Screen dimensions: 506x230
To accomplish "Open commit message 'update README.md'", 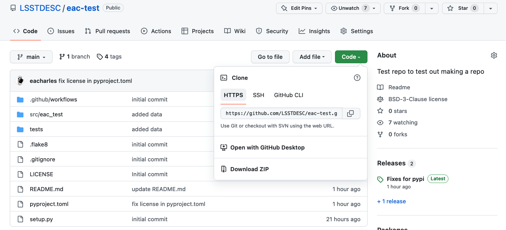I will coord(159,189).
